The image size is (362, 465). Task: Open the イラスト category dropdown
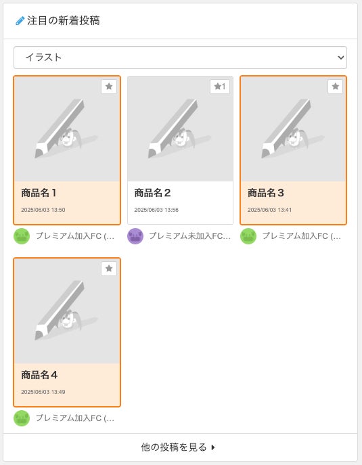(180, 58)
